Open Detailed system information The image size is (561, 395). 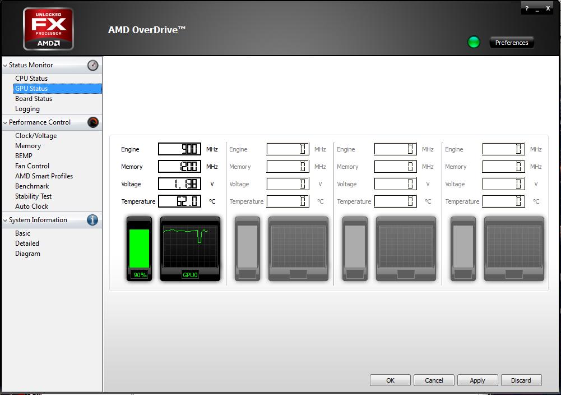[x=27, y=243]
